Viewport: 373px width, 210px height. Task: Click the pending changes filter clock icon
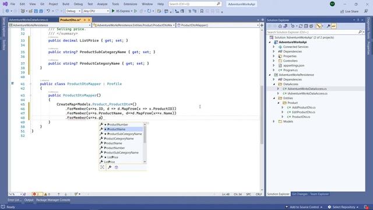[x=293, y=26]
